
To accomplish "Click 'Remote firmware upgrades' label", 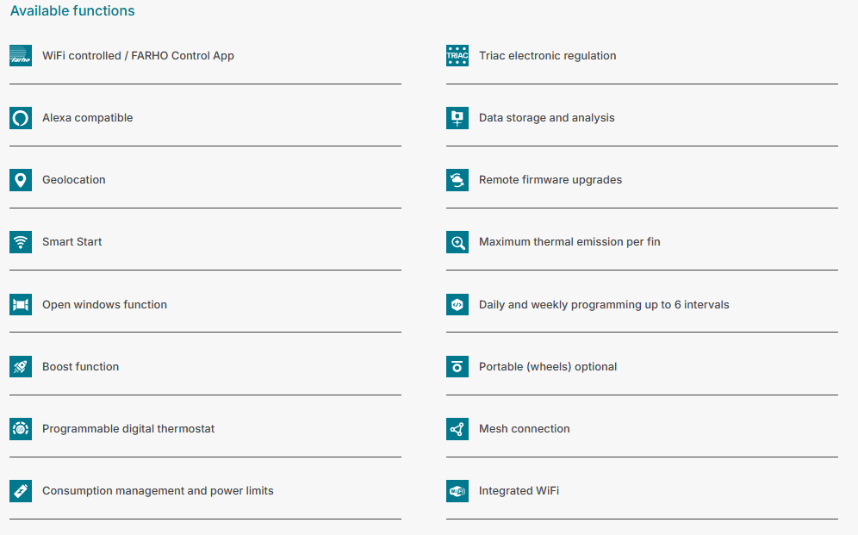I will tap(550, 180).
